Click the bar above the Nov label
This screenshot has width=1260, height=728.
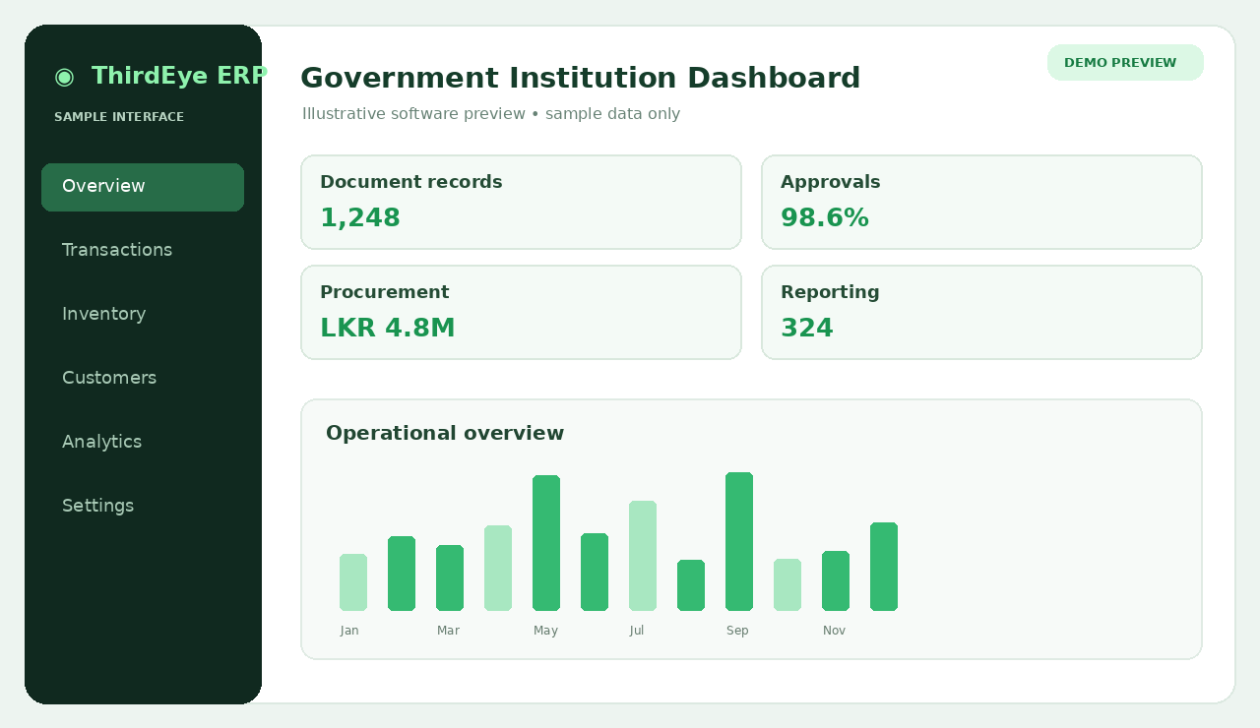pos(836,580)
